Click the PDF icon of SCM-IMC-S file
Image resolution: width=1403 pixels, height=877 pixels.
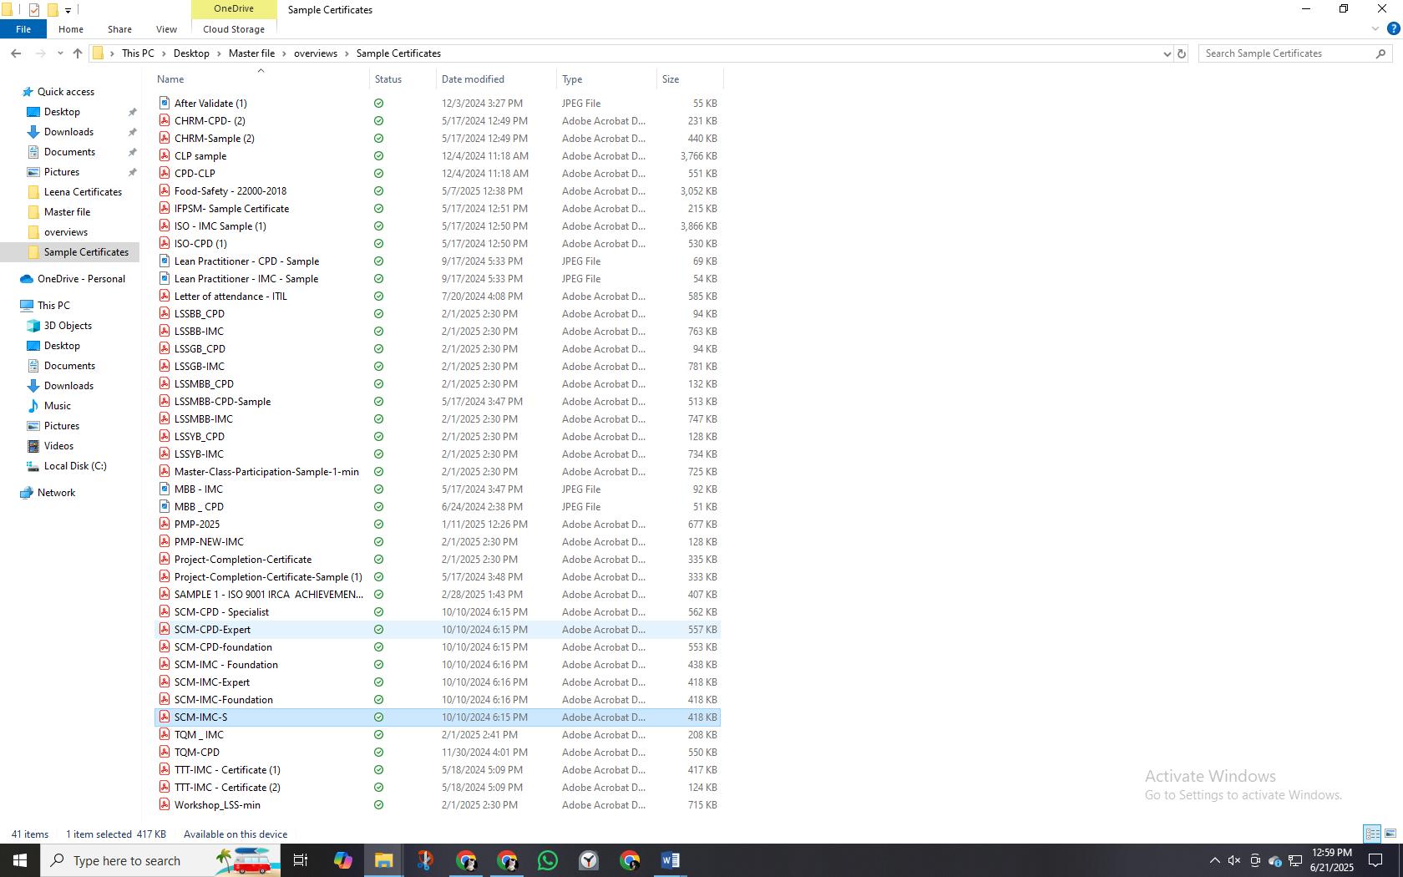point(165,717)
